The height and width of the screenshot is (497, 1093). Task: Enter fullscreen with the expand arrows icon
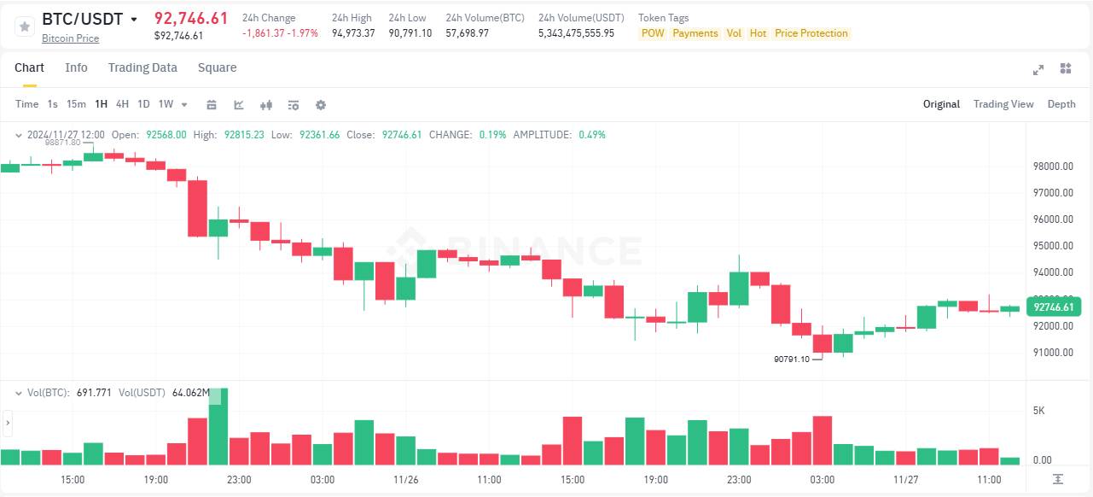tap(1038, 68)
